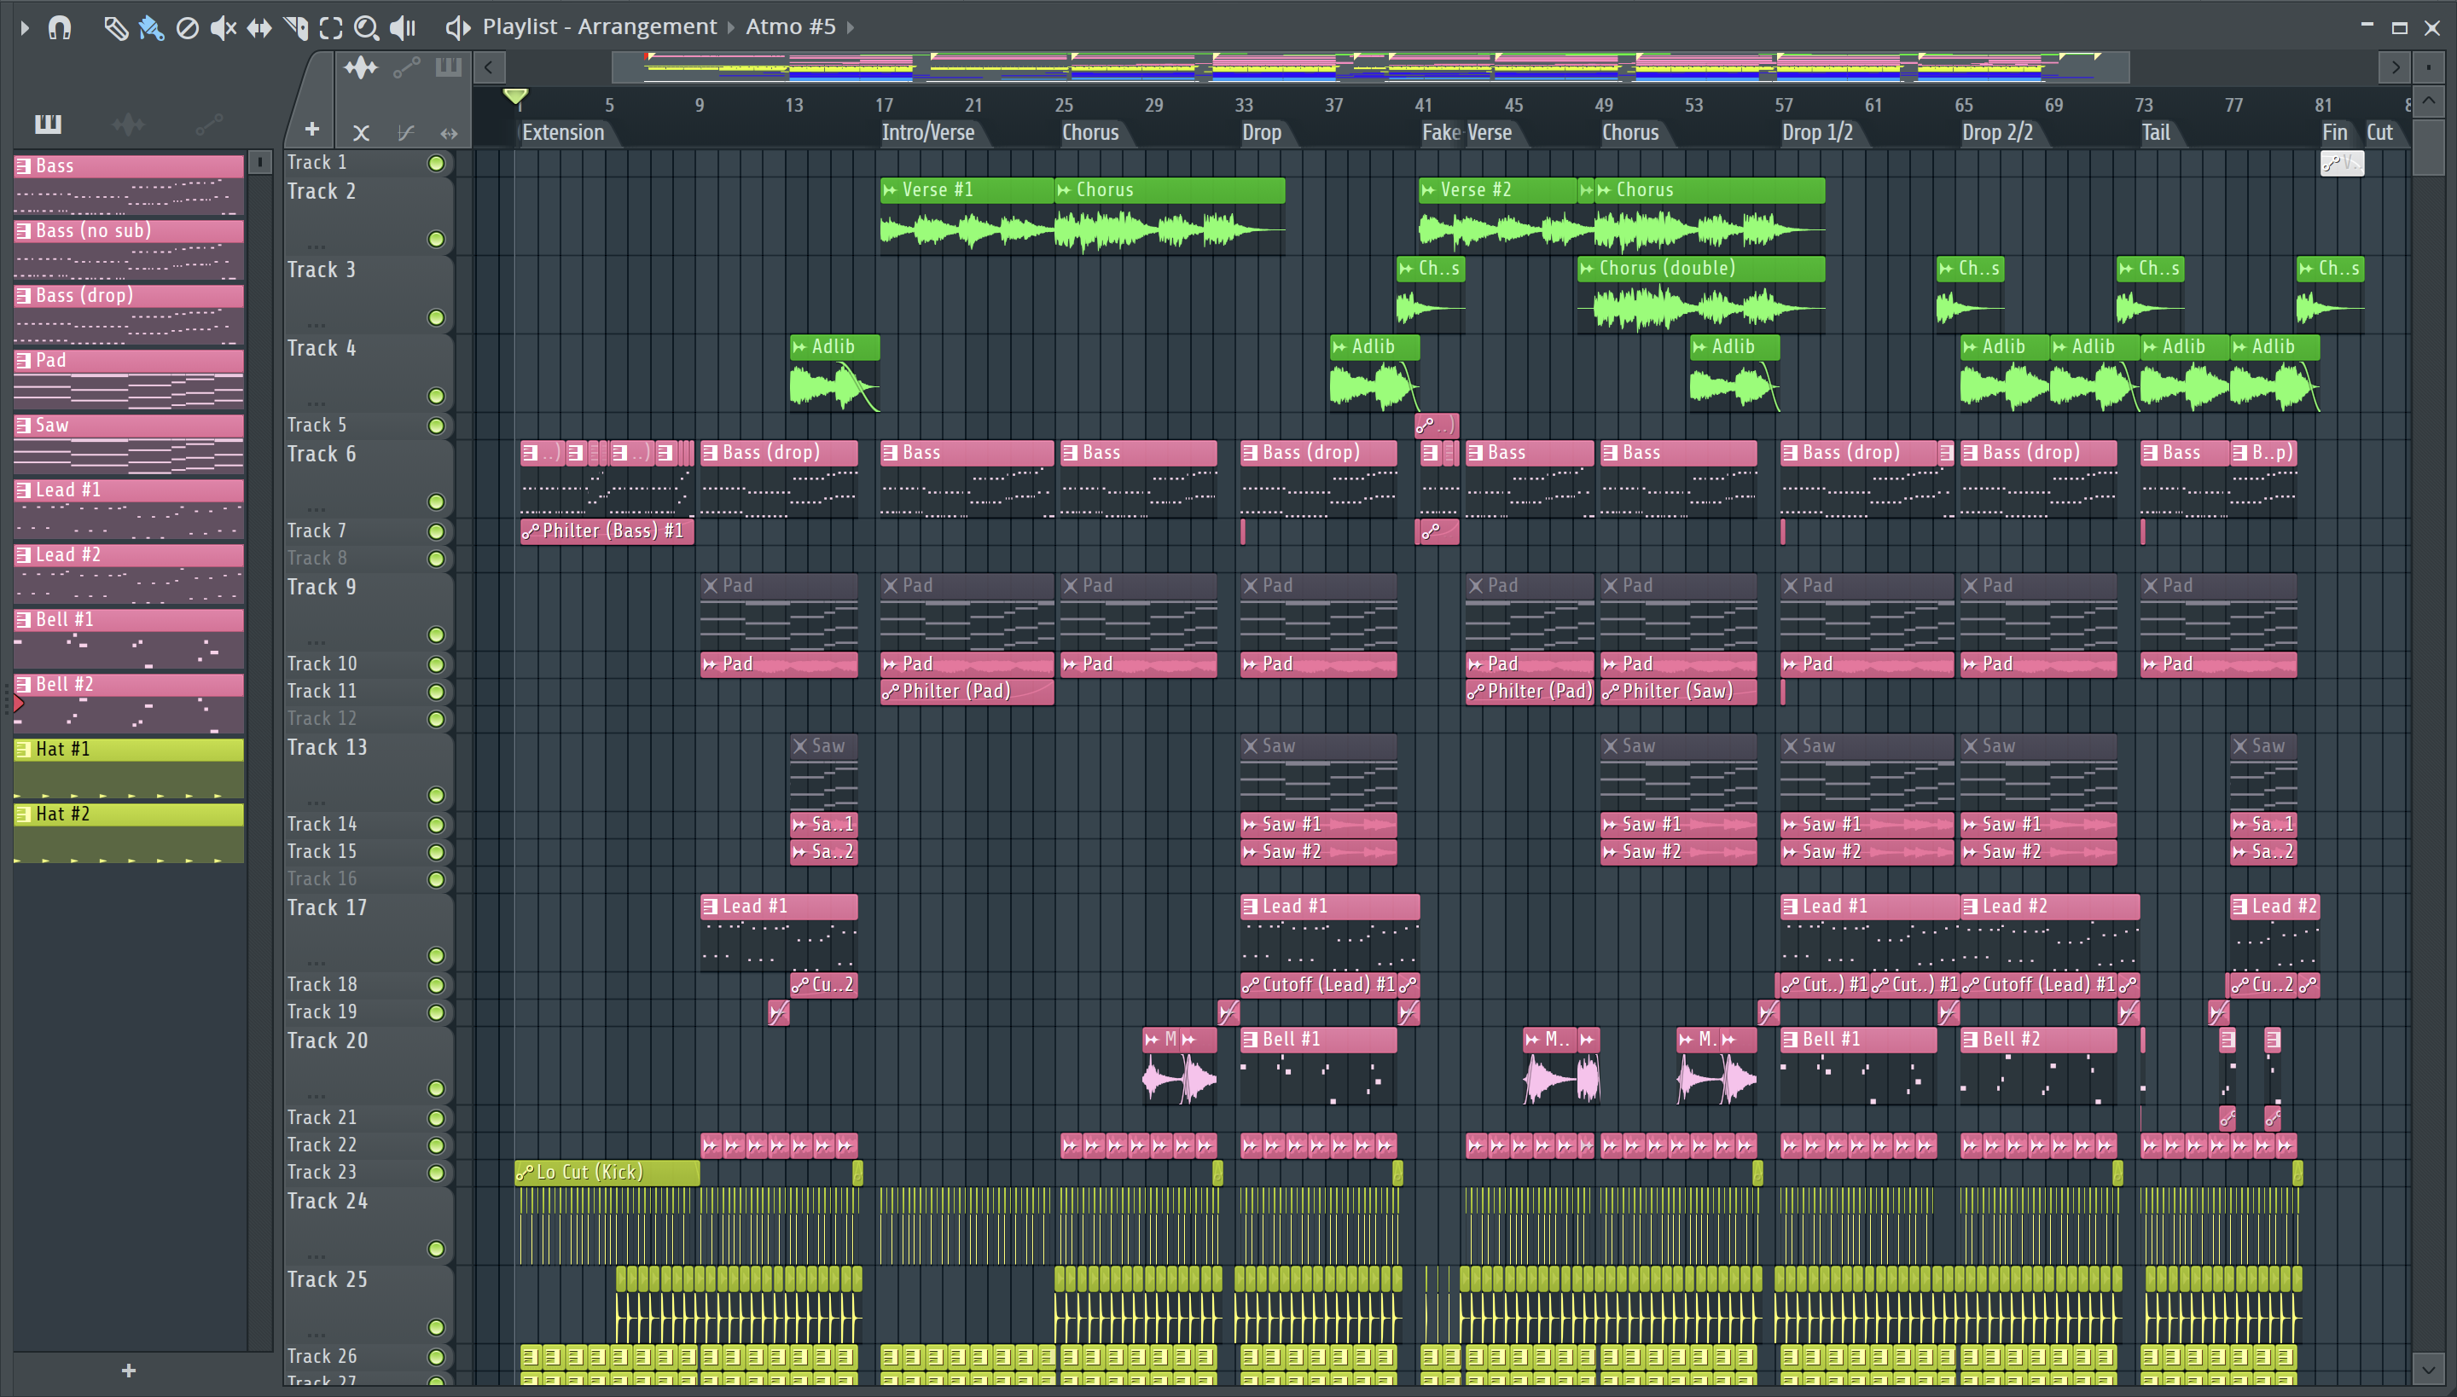
Task: Select pattern clip focus piano tab
Action: point(448,67)
